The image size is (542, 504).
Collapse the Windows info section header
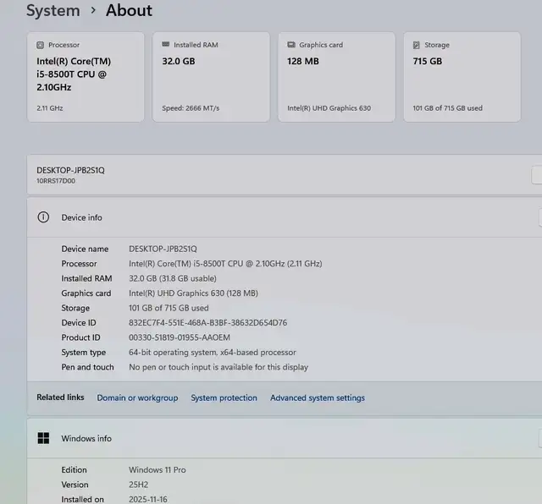(285, 438)
